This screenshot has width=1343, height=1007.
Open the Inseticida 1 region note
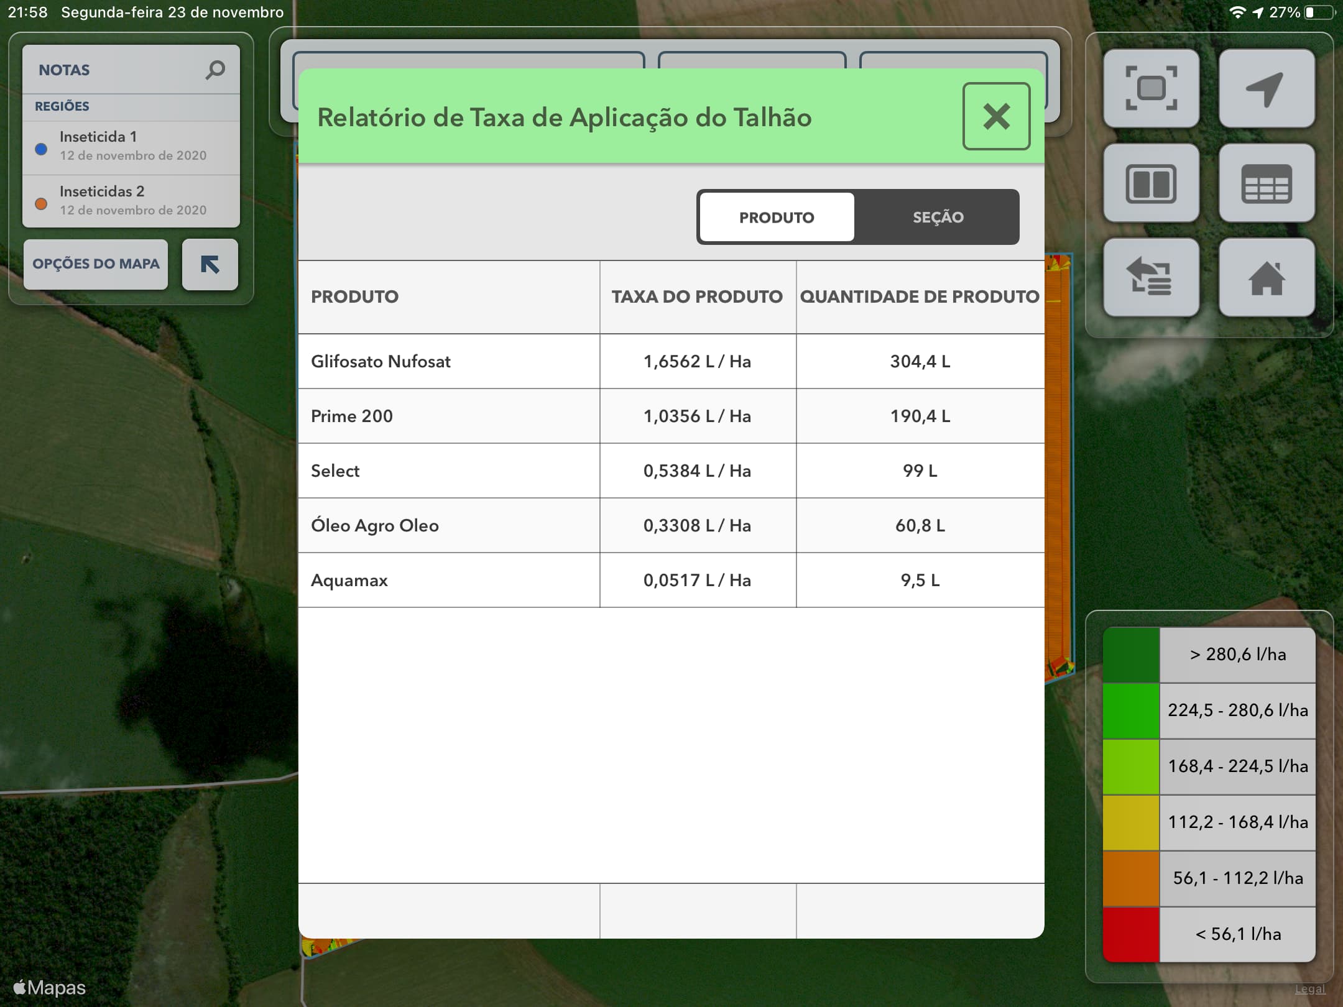pos(131,147)
